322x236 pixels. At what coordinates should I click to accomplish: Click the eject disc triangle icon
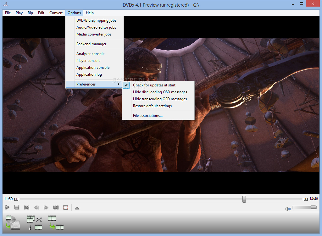[x=77, y=207]
